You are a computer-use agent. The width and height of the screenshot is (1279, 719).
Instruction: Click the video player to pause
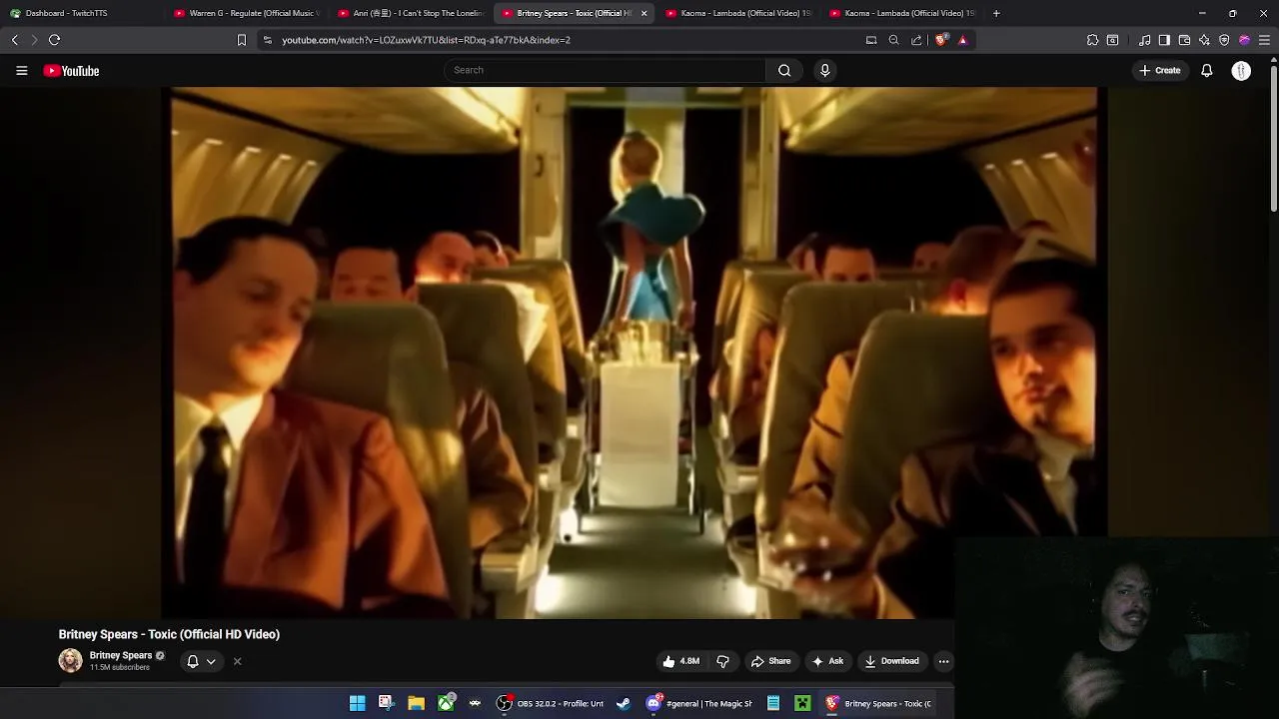point(634,353)
